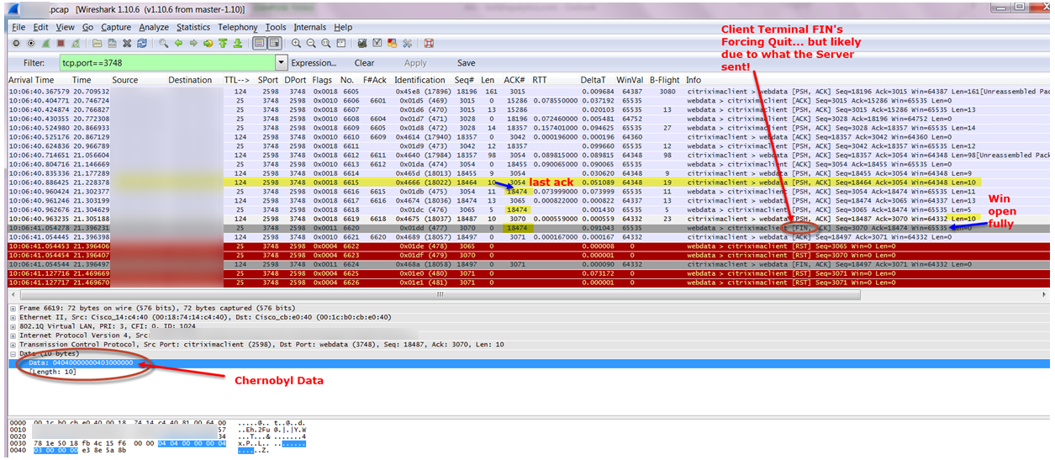
Task: Open the Analyze menu
Action: 154,27
